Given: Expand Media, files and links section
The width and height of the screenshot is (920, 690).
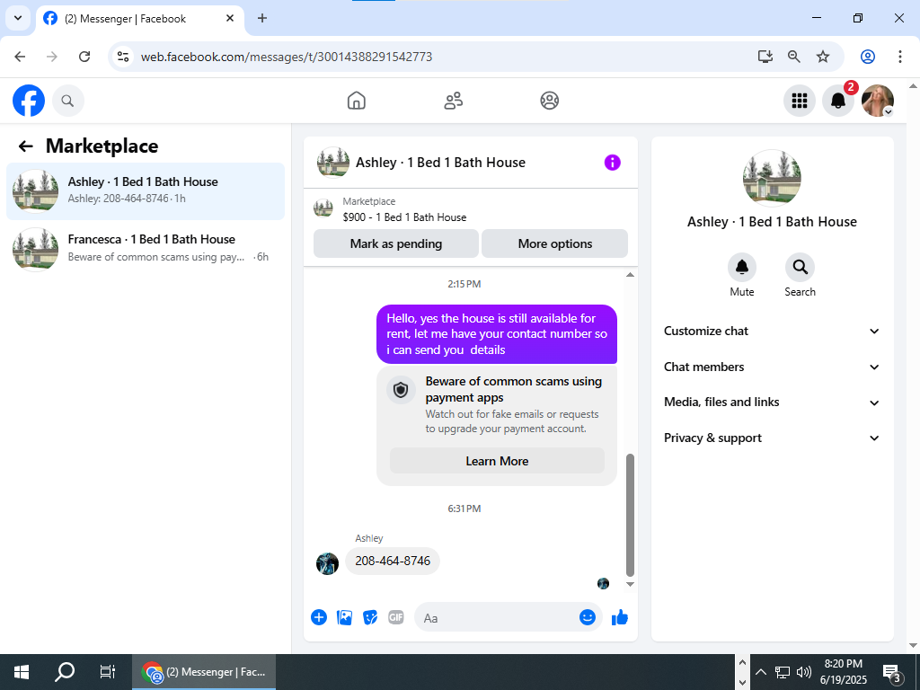Looking at the screenshot, I should [x=772, y=402].
